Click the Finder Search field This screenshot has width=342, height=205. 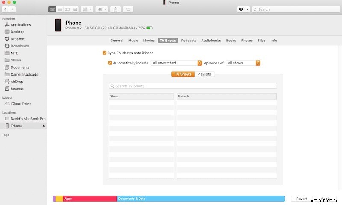296,9
